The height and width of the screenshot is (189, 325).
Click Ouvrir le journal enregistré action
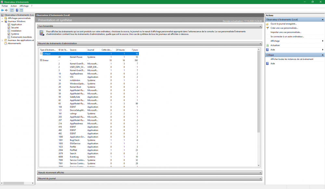283,24
